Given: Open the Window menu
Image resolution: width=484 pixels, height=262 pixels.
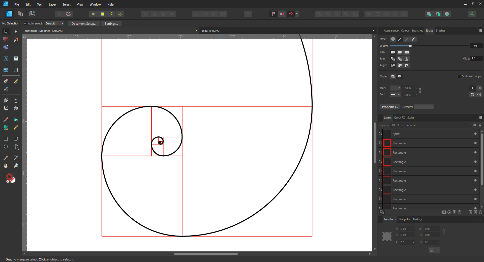Looking at the screenshot, I should [x=95, y=5].
